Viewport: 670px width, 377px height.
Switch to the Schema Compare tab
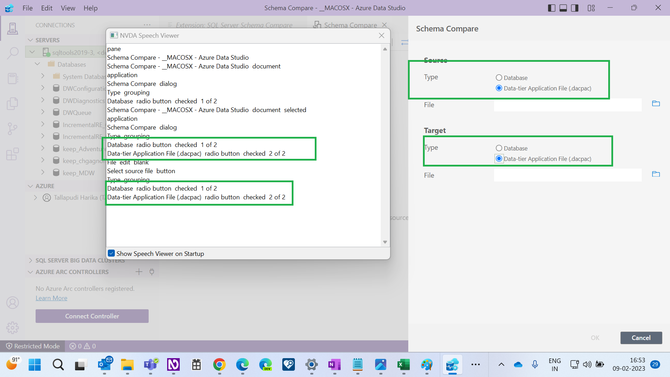click(x=350, y=25)
